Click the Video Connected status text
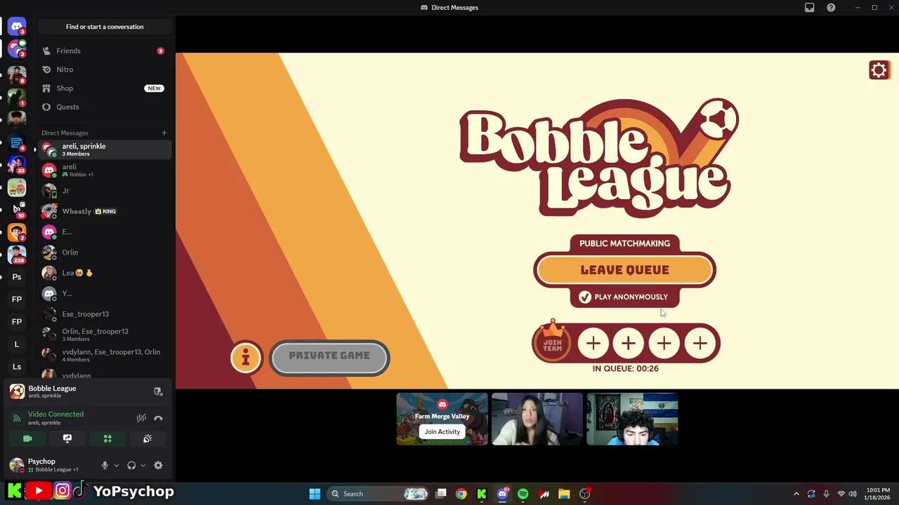 (x=55, y=415)
